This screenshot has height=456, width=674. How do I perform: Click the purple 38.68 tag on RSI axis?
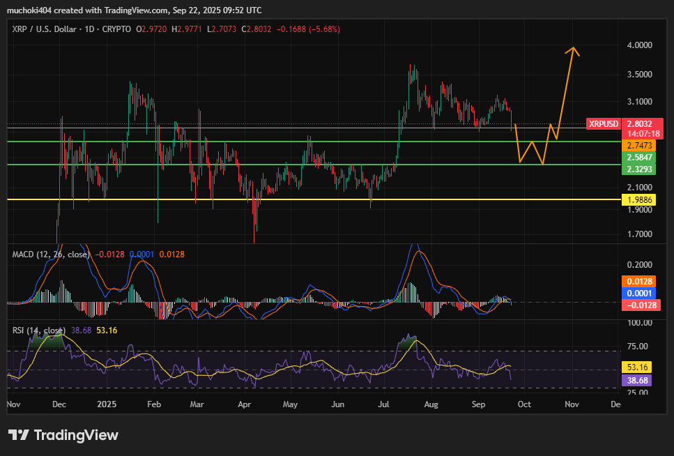(x=637, y=380)
